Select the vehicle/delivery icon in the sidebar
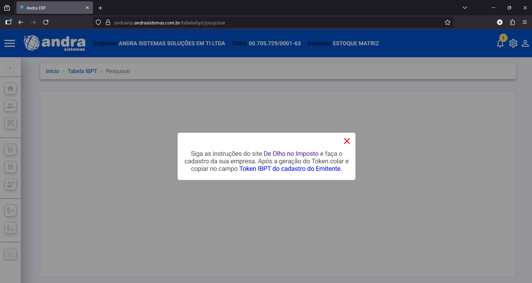This screenshot has height=283, width=532. click(x=10, y=167)
